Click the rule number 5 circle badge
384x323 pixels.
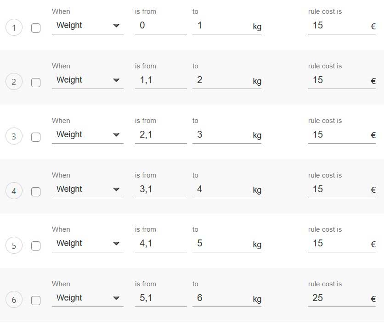tap(14, 245)
